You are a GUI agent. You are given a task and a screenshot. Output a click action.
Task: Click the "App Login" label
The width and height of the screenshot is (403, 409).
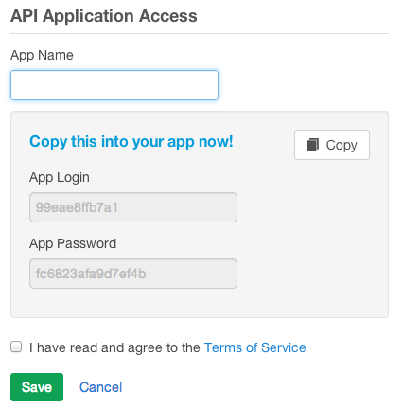click(60, 177)
